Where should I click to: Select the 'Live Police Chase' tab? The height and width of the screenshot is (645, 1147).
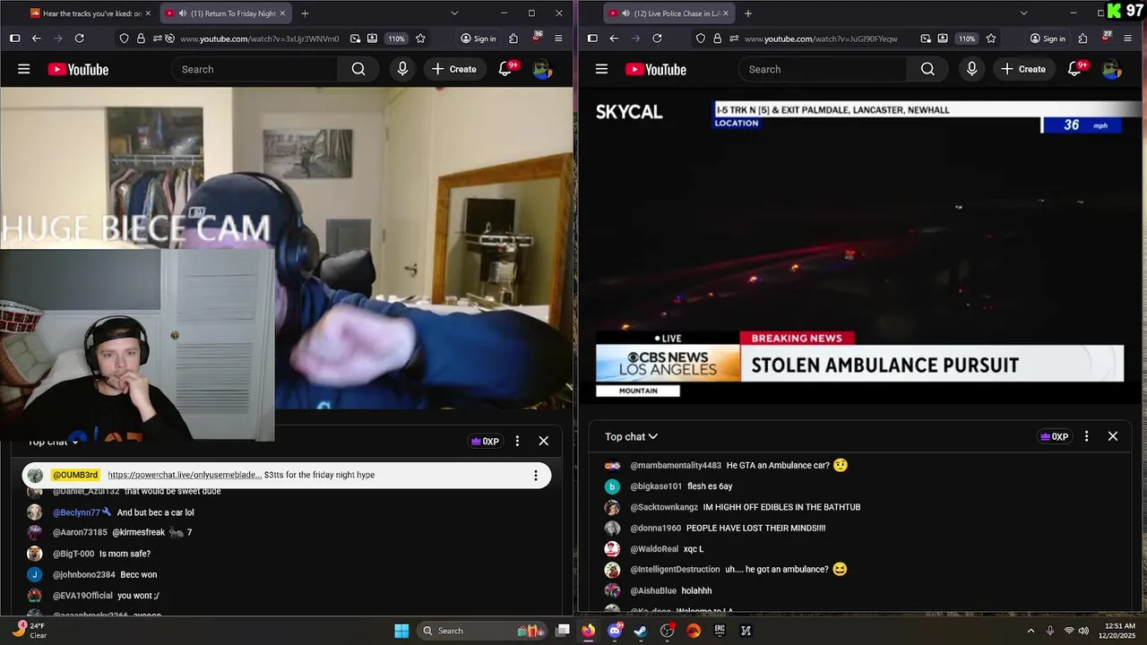pyautogui.click(x=668, y=13)
